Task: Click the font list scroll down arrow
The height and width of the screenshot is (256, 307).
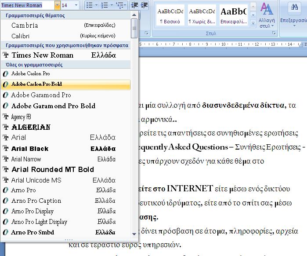Action: pyautogui.click(x=134, y=234)
